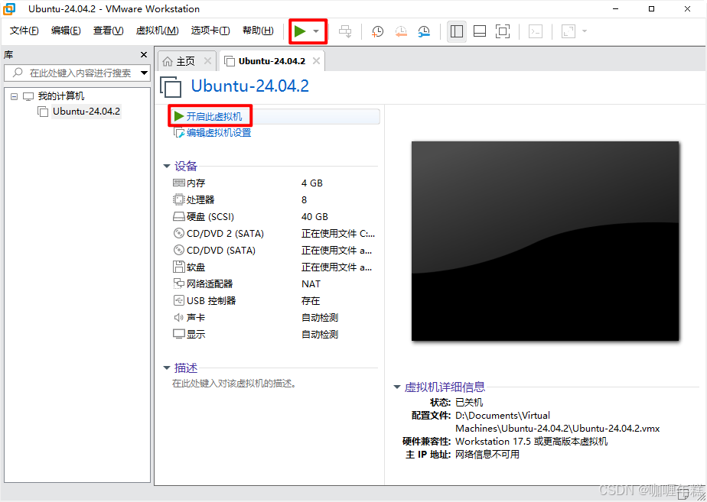Click the stretch guest display icon
This screenshot has width=707, height=502.
(x=568, y=31)
